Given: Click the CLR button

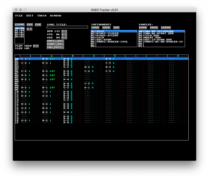Looking at the screenshot, I should tap(38, 25).
